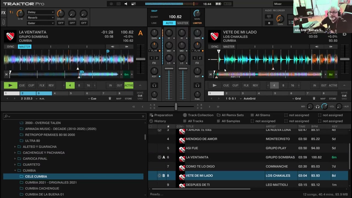Clear the browser search field

pos(143,116)
